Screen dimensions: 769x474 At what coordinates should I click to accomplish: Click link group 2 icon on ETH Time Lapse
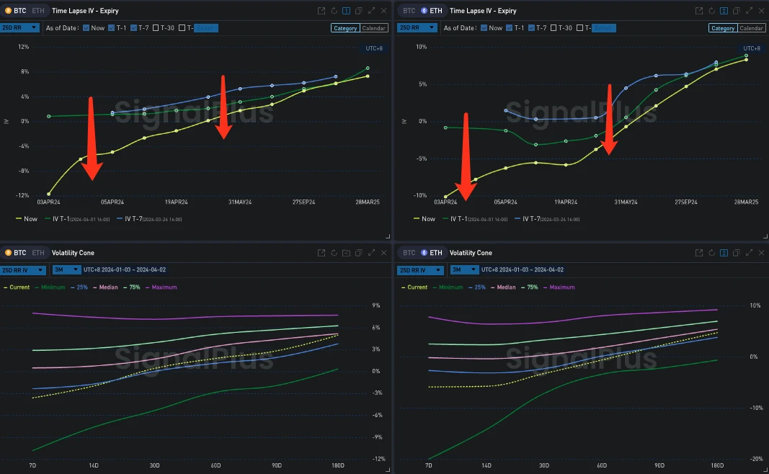[723, 11]
